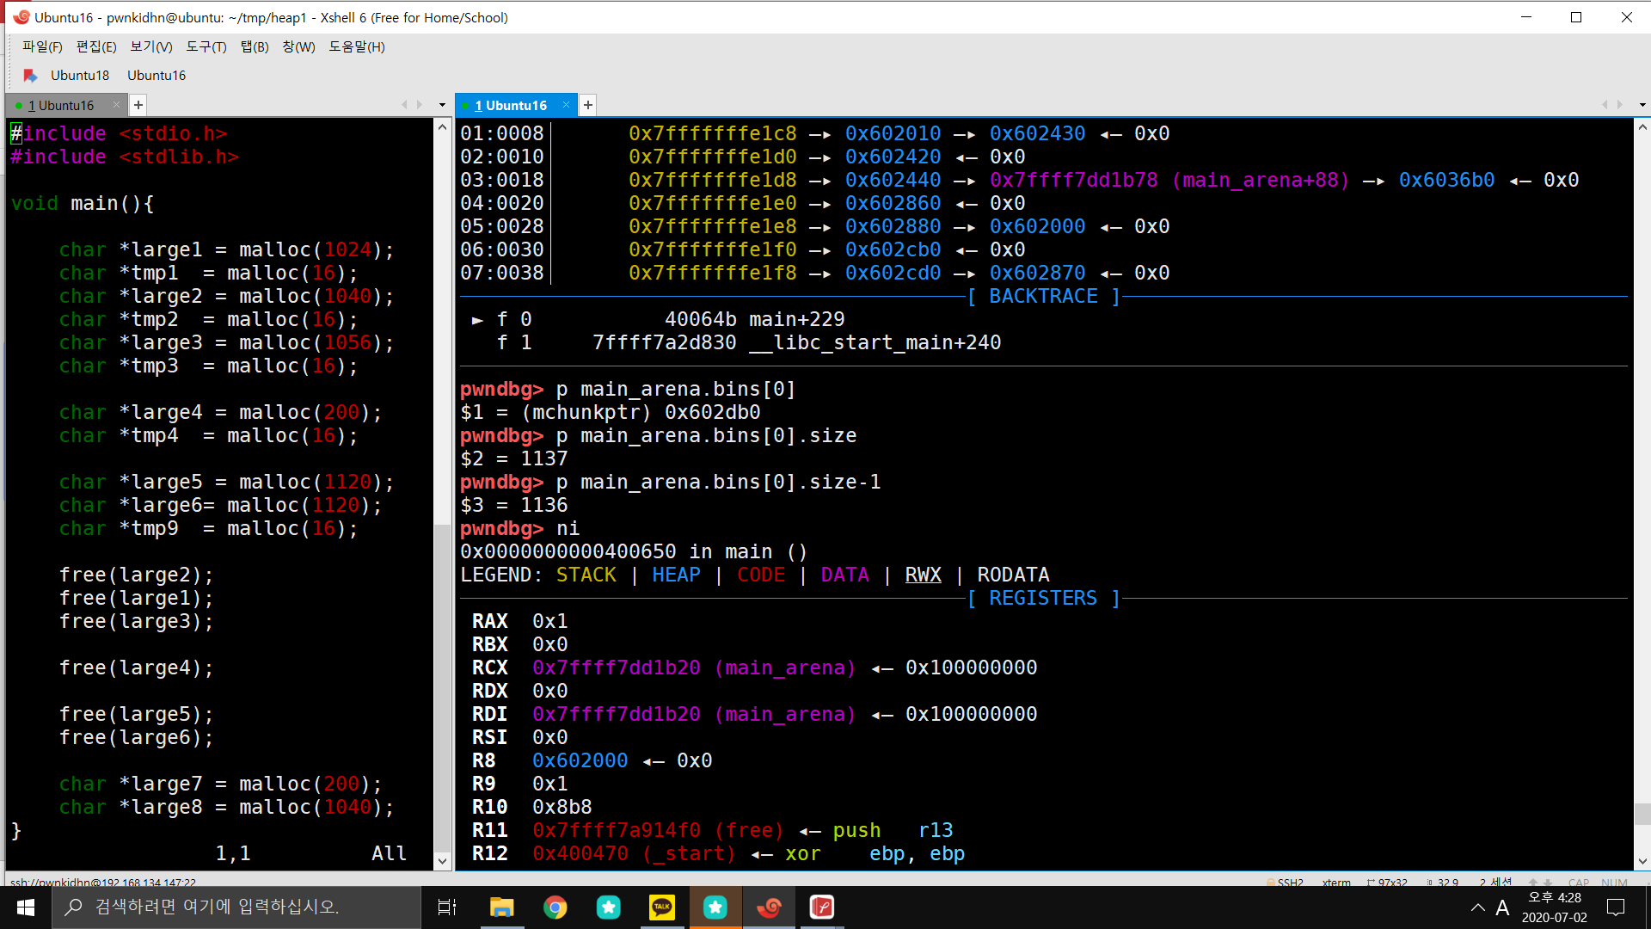Click left pane previous-tab arrow

tap(404, 105)
